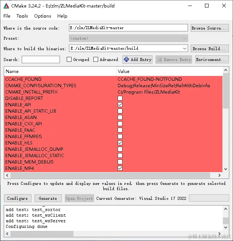The height and width of the screenshot is (241, 233).
Task: Expand the build binaries path dropdown
Action: point(185,49)
